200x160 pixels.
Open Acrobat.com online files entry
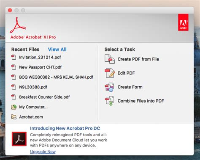click(x=31, y=117)
